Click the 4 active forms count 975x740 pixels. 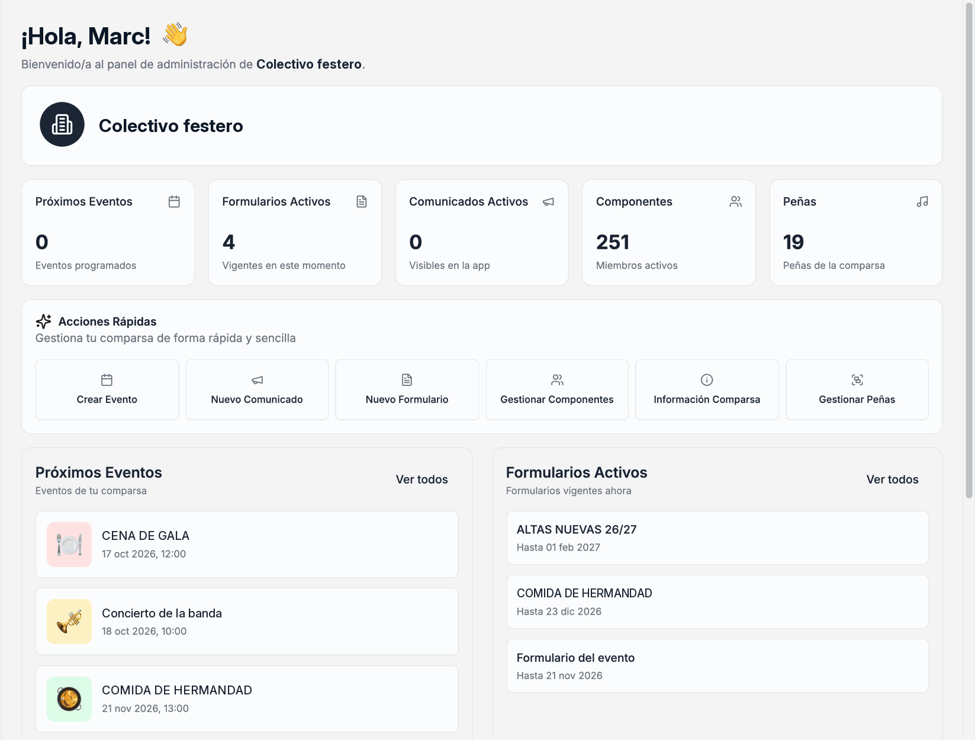tap(229, 242)
